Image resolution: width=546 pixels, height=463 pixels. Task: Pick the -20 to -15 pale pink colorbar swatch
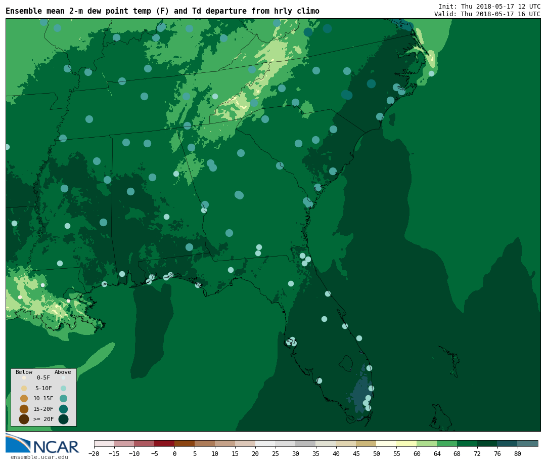coord(104,444)
